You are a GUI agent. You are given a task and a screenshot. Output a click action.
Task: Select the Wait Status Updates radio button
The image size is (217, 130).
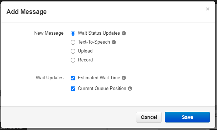(73, 33)
